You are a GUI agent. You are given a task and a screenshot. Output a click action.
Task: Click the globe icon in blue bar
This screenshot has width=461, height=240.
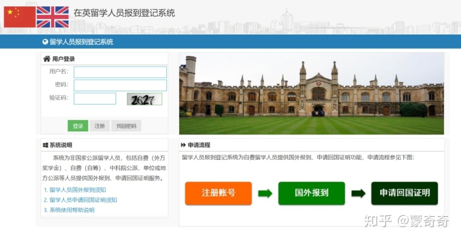(45, 42)
